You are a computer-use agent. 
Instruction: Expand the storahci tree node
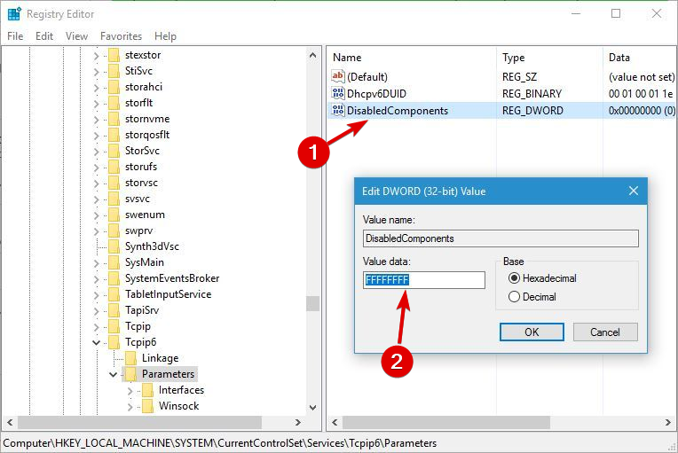(97, 88)
